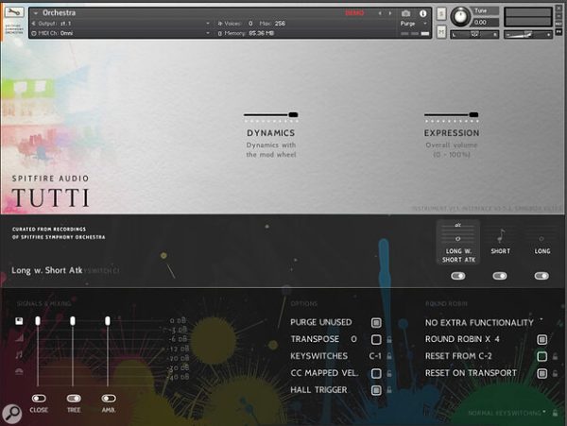Click the lock icon beside Reset From C-2
Viewport: 567px width, 426px height.
555,356
